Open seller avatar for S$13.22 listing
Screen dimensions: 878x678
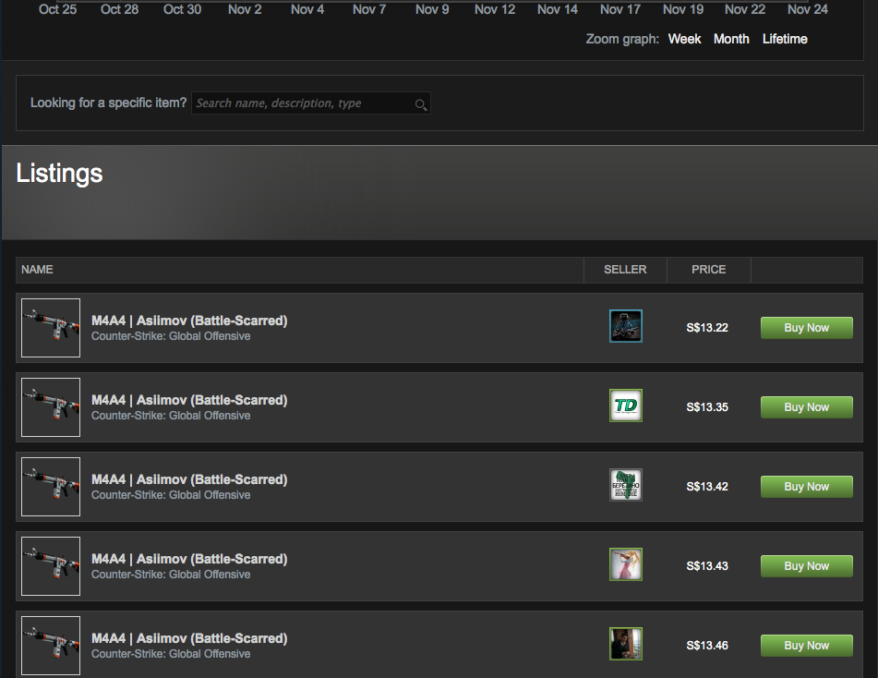625,326
